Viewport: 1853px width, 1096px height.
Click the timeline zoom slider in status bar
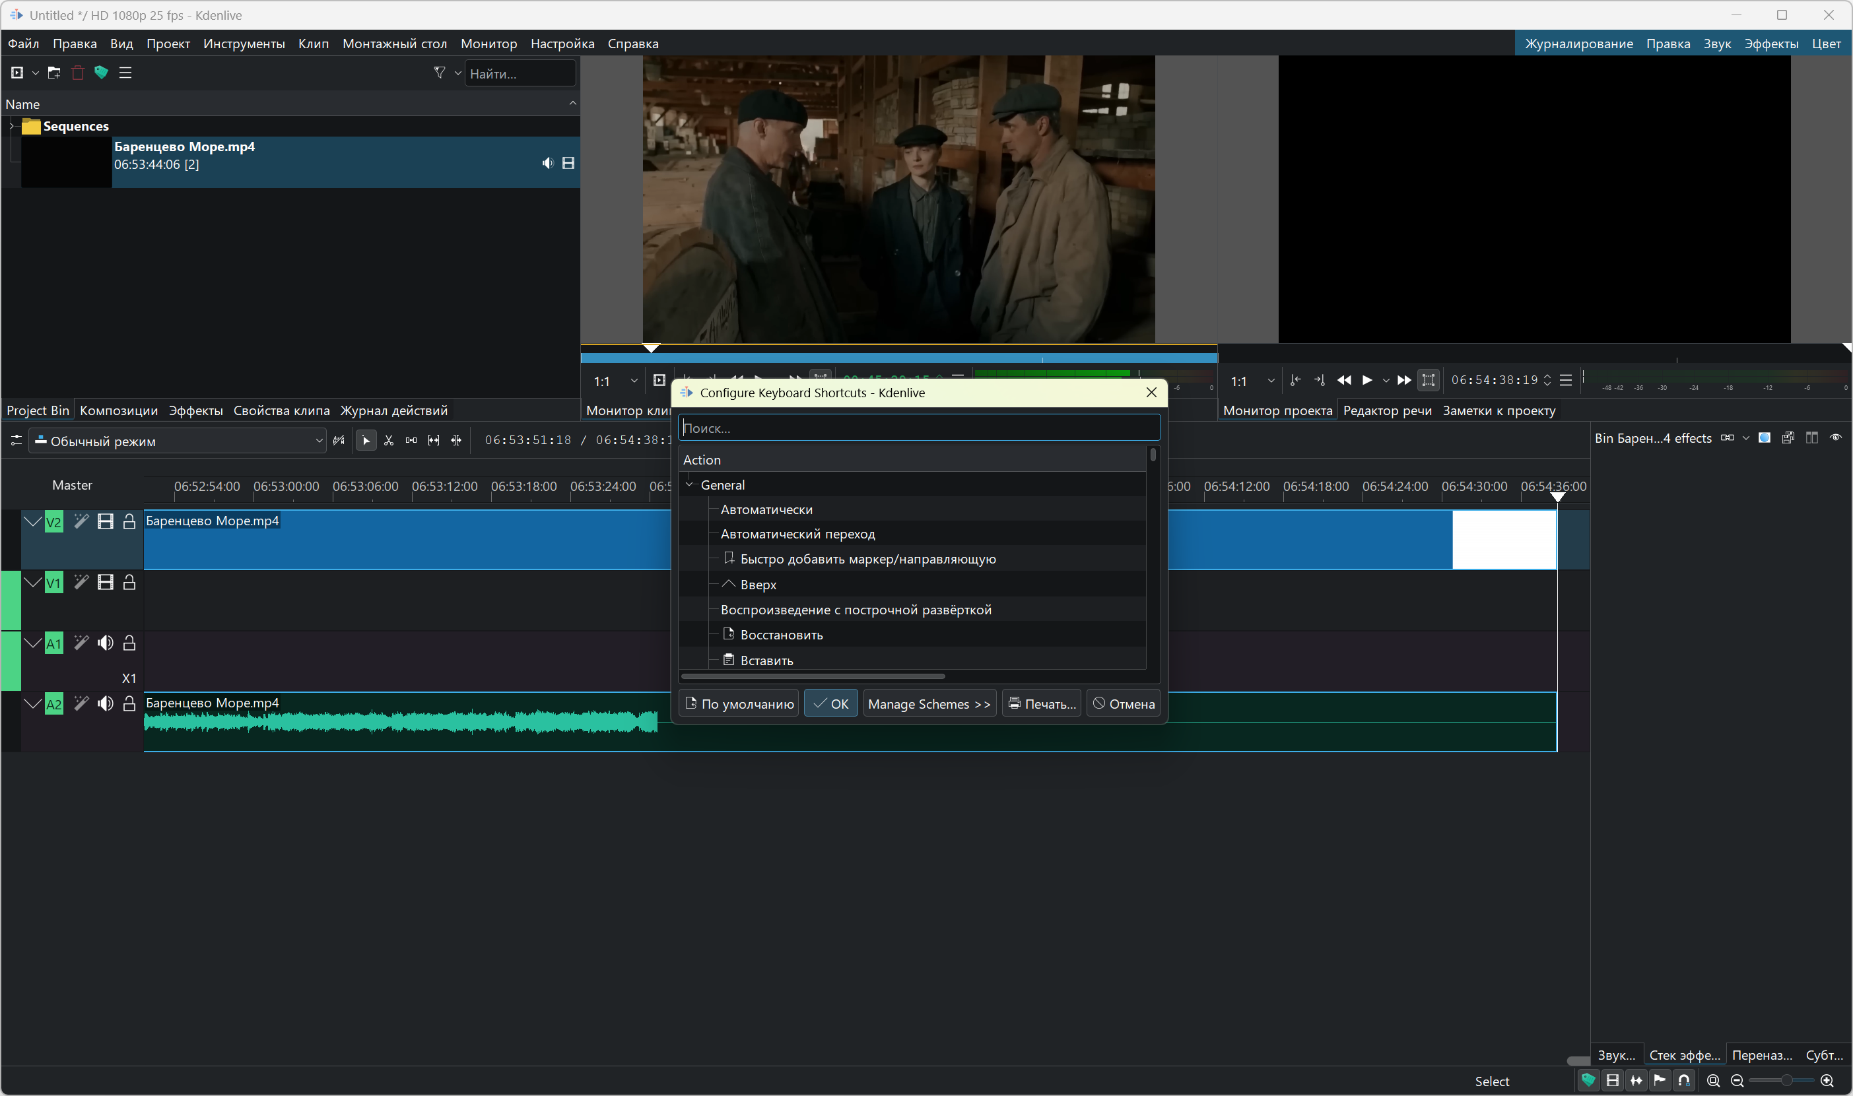click(1780, 1080)
